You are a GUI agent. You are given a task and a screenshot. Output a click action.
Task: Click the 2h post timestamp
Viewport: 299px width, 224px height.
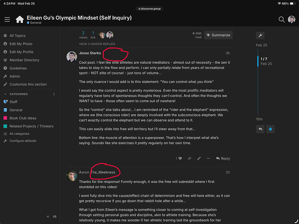pos(228,172)
